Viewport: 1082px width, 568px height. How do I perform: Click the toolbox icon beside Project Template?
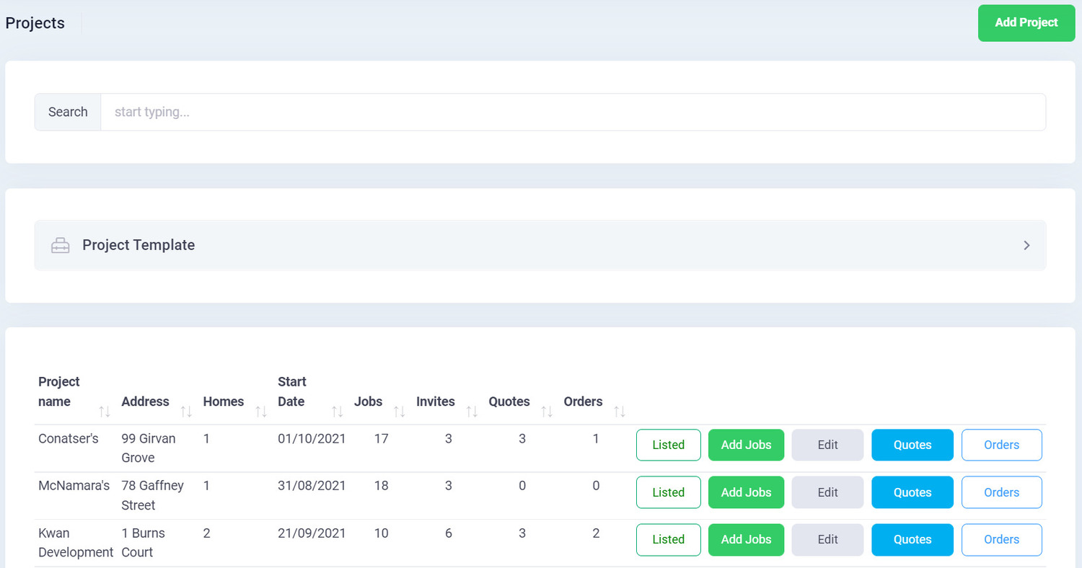tap(61, 246)
